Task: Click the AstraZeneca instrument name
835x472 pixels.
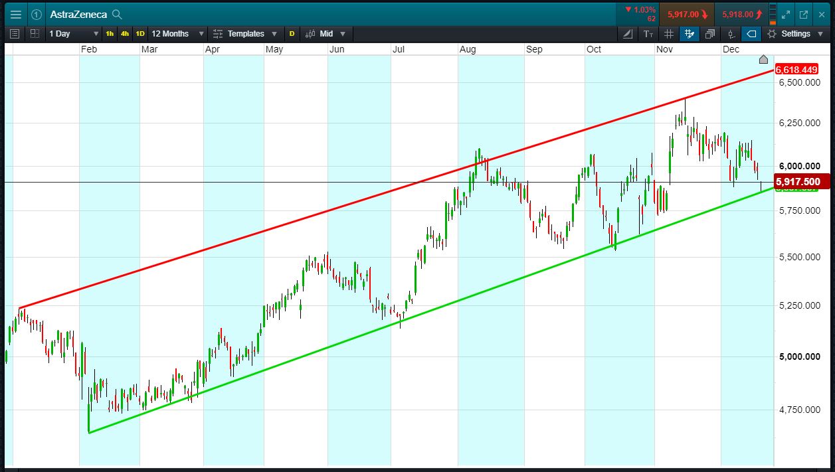Action: [x=78, y=14]
